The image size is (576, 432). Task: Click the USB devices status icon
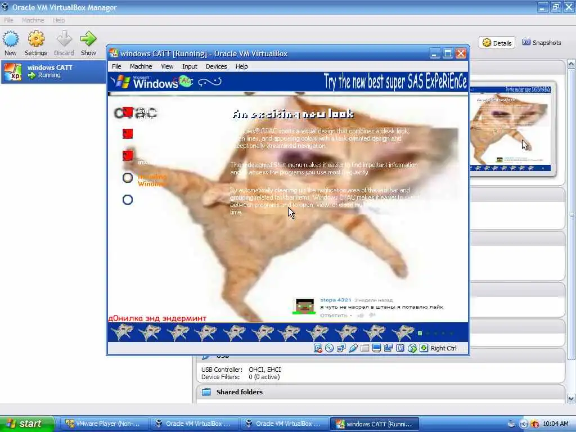coord(353,348)
